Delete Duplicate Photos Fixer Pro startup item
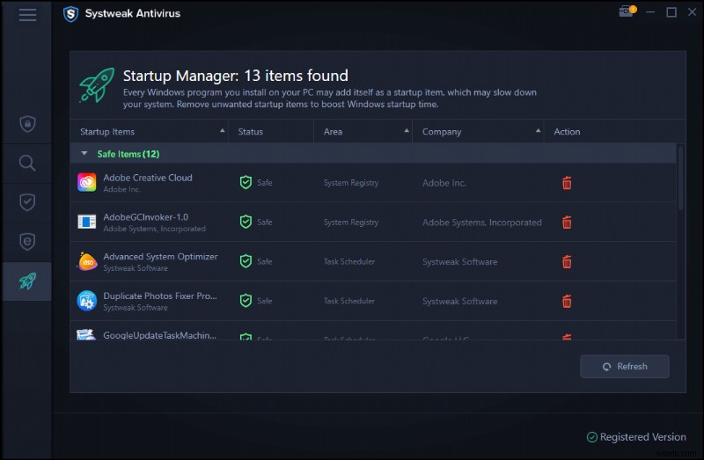Image resolution: width=704 pixels, height=460 pixels. [567, 302]
